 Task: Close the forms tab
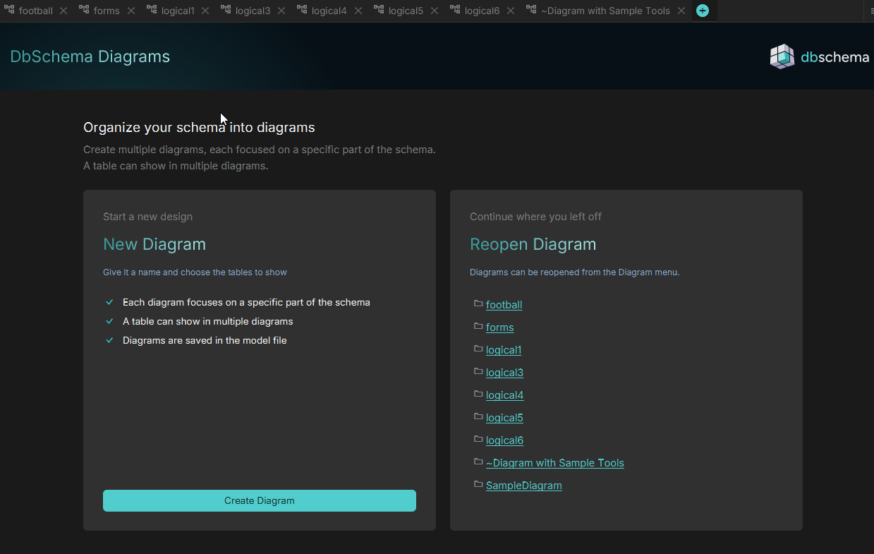coord(131,11)
